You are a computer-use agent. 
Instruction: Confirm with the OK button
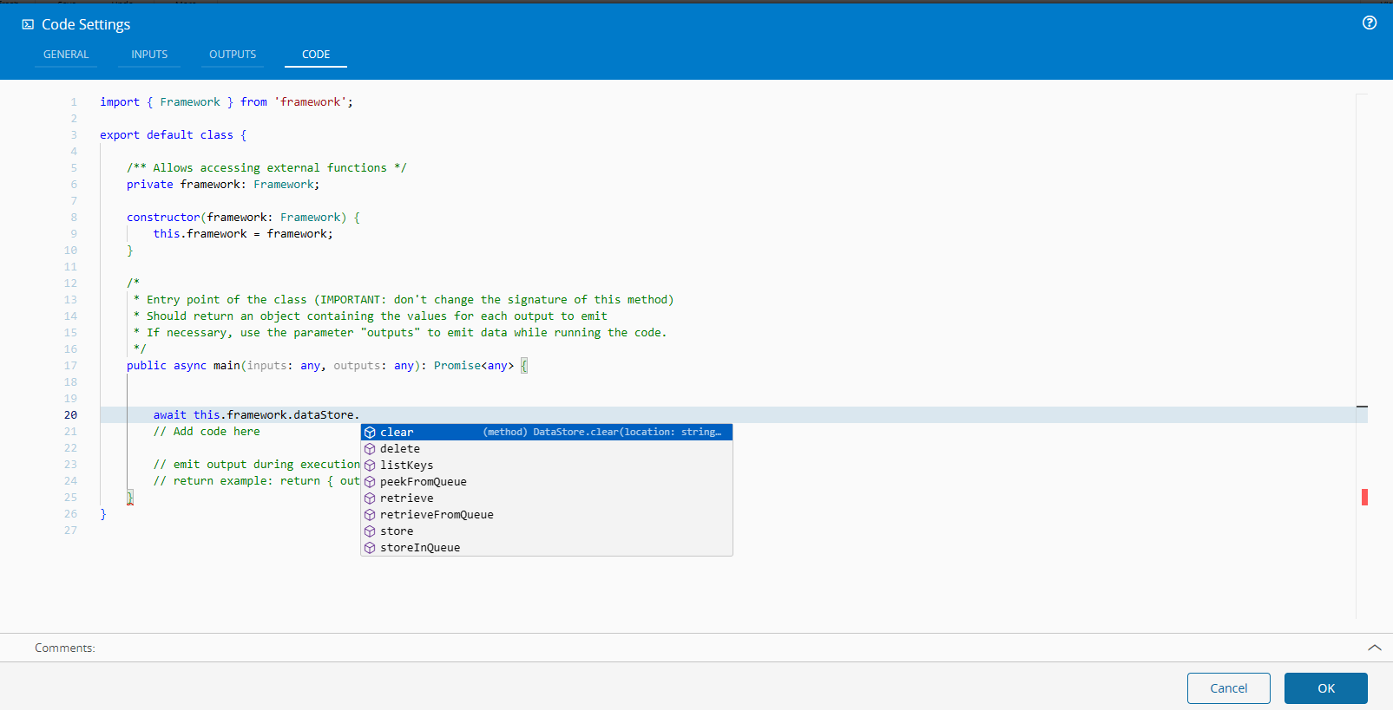[x=1326, y=688]
